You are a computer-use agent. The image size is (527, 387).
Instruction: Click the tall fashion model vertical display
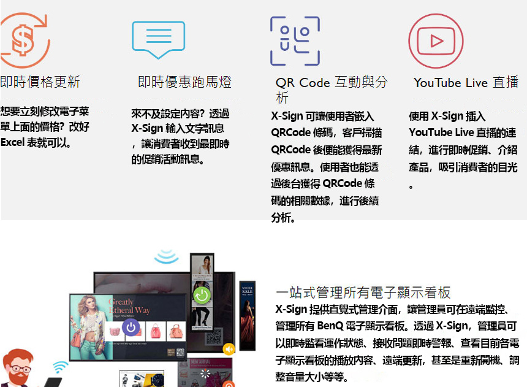202,292
